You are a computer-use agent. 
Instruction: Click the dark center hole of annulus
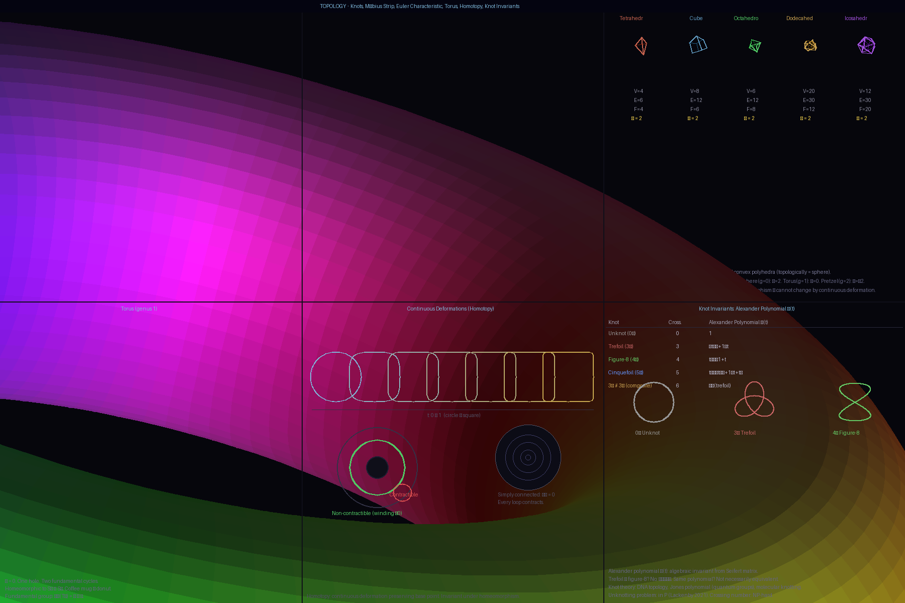[377, 467]
